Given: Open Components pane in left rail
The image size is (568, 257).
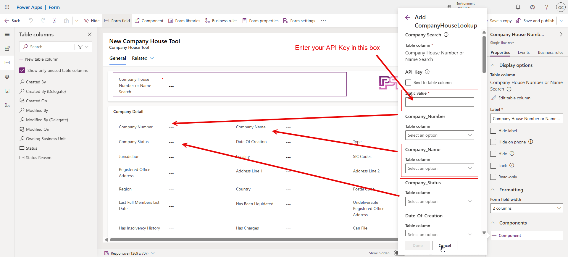Looking at the screenshot, I should pyautogui.click(x=7, y=49).
